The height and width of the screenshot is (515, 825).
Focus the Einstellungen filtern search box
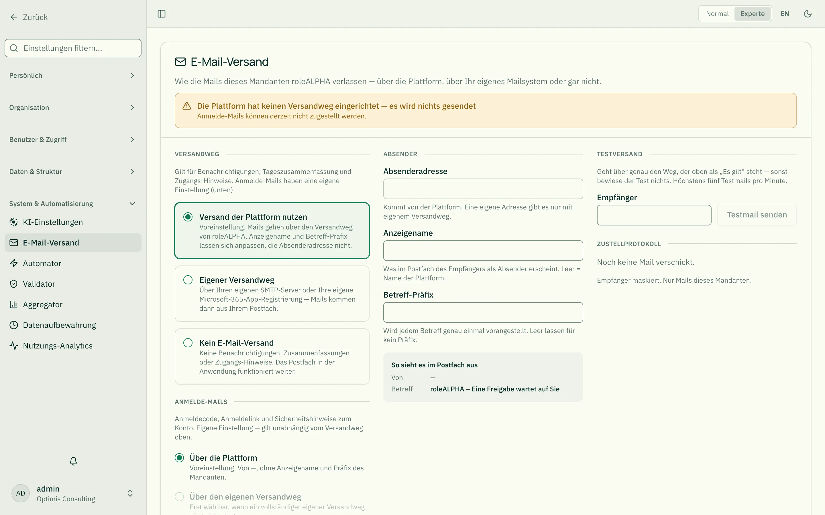[73, 48]
